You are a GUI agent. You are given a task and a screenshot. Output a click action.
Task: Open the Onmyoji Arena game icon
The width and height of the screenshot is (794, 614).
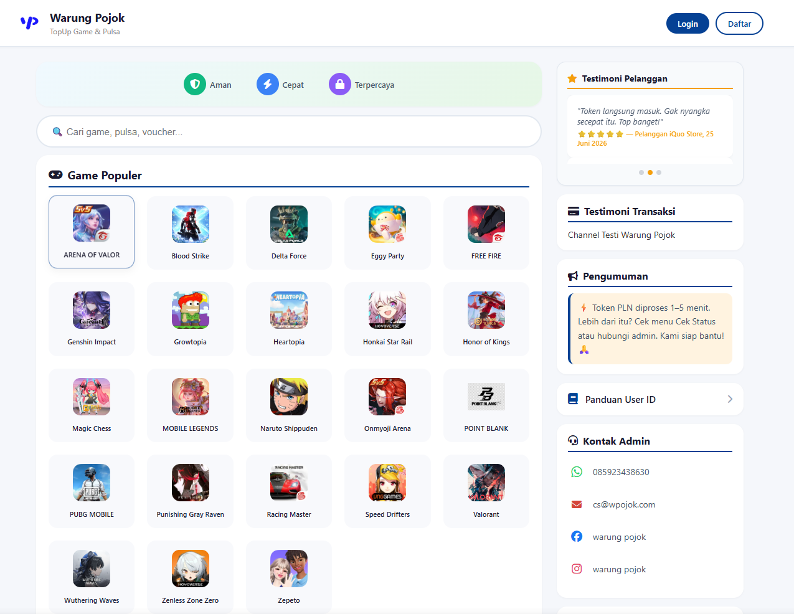pos(387,397)
